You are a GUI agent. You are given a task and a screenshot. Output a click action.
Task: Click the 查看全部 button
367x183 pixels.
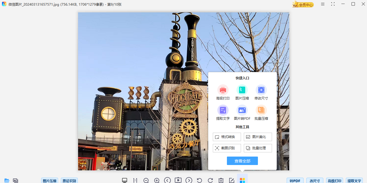(242, 161)
